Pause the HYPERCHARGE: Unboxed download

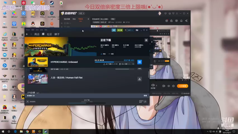coord(140,62)
